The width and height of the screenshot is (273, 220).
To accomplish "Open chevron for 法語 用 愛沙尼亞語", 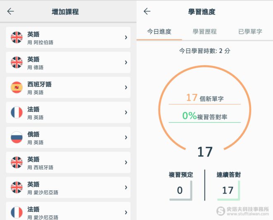I will pos(126,212).
